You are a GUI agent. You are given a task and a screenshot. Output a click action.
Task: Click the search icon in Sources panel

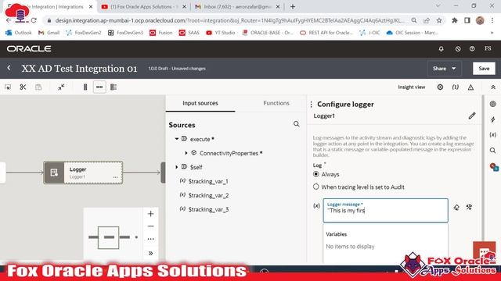pos(296,124)
